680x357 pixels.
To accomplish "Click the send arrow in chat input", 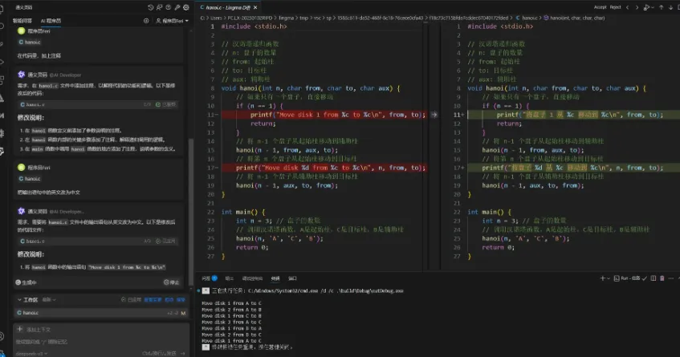I will click(x=182, y=354).
